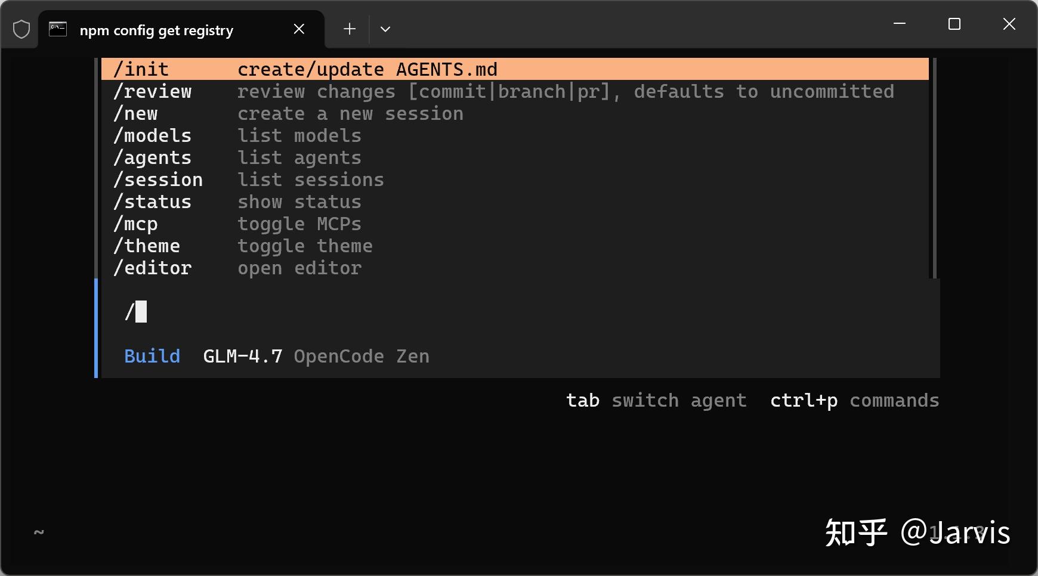Image resolution: width=1038 pixels, height=576 pixels.
Task: Click the Build agent label
Action: (x=152, y=356)
